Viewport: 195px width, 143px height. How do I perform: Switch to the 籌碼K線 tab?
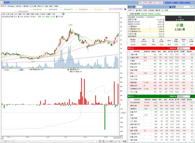tap(3, 6)
